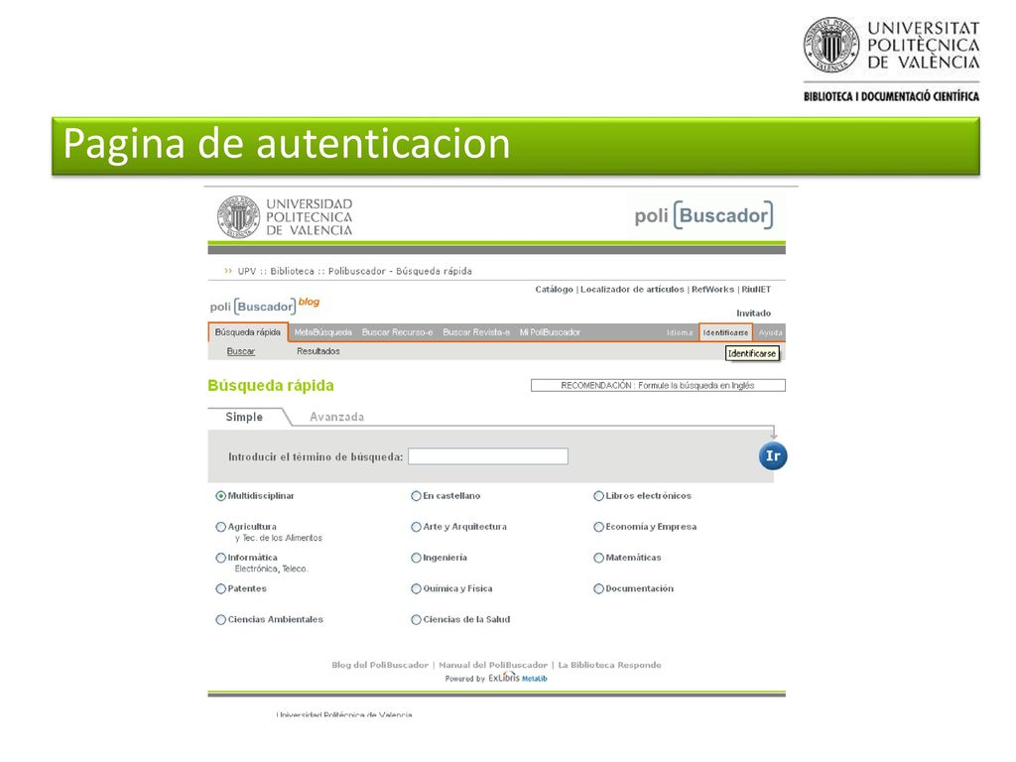Screen dimensions: 1016x762
Task: Choose Ciencias Ambientales radio button
Action: (x=221, y=620)
